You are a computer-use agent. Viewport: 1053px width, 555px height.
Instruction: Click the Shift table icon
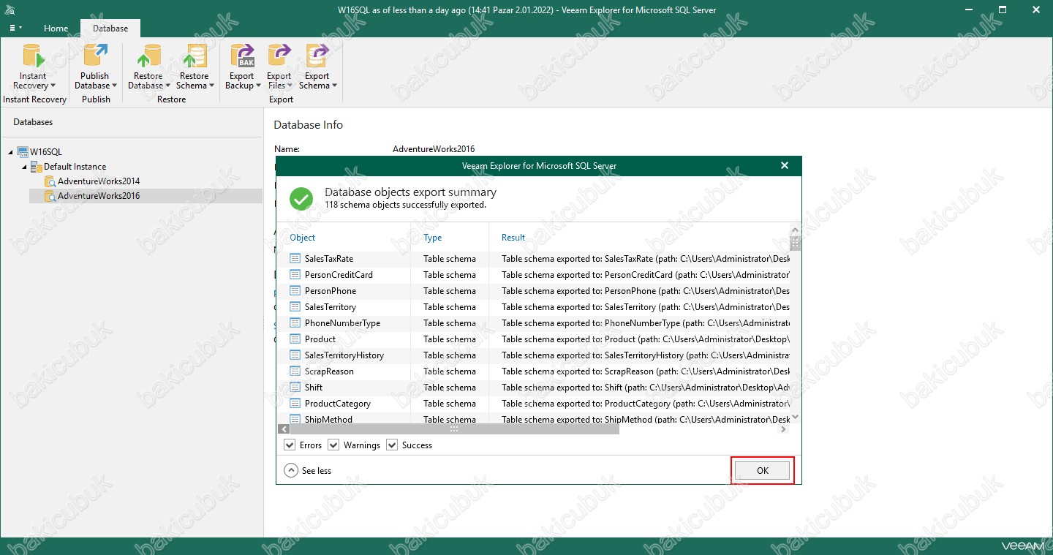295,388
